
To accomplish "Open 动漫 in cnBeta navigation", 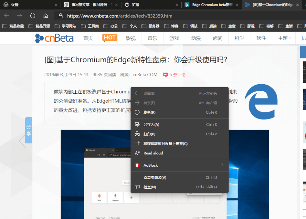I will (196, 38).
